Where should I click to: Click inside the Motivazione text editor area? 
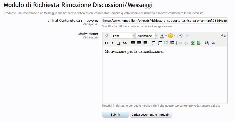click(x=165, y=75)
